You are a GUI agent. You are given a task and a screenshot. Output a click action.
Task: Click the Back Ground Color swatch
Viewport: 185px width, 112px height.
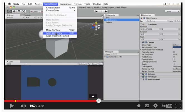177,47
